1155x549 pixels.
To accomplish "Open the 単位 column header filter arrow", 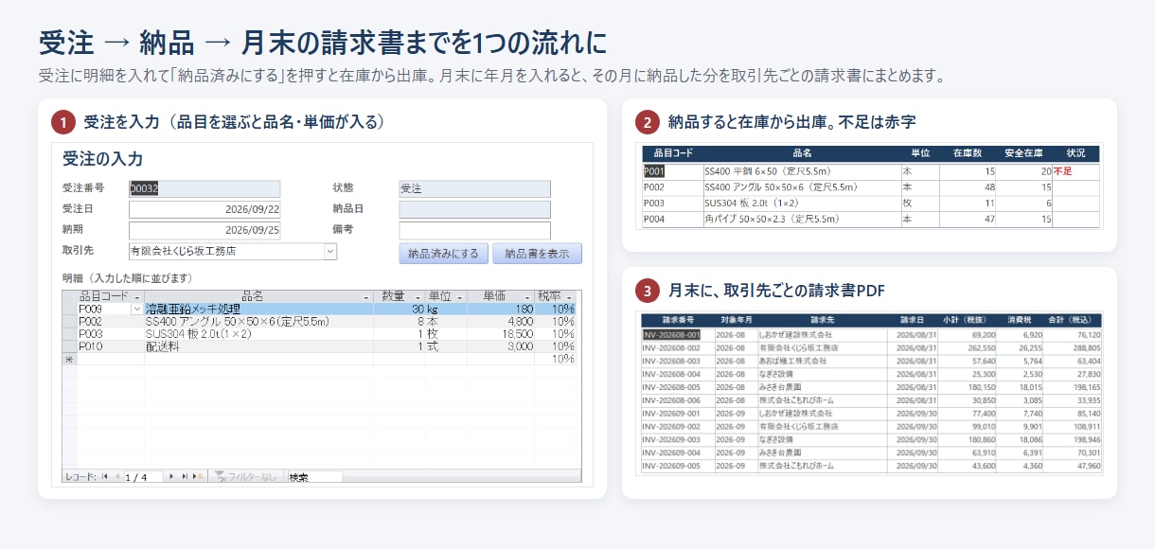I will [459, 296].
